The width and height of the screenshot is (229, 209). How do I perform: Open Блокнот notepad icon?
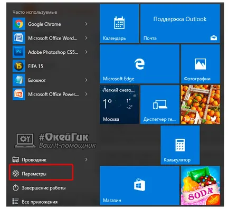click(x=19, y=80)
